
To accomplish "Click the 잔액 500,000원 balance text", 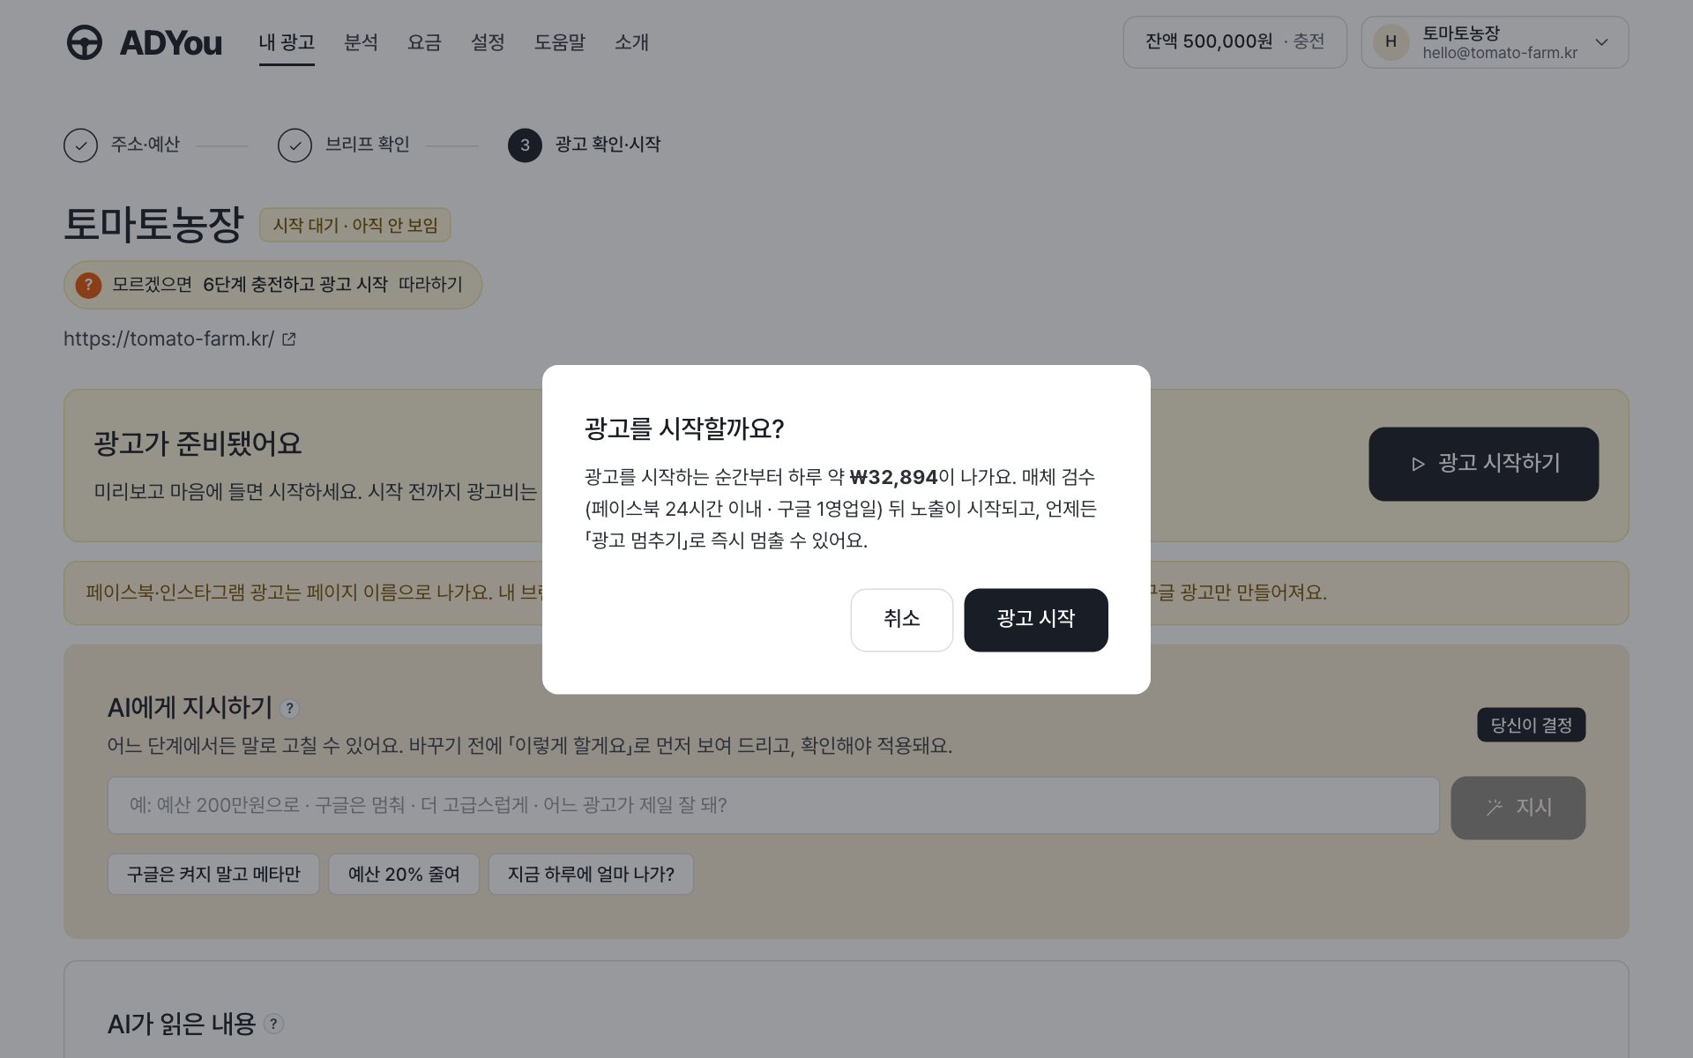I will [1209, 41].
